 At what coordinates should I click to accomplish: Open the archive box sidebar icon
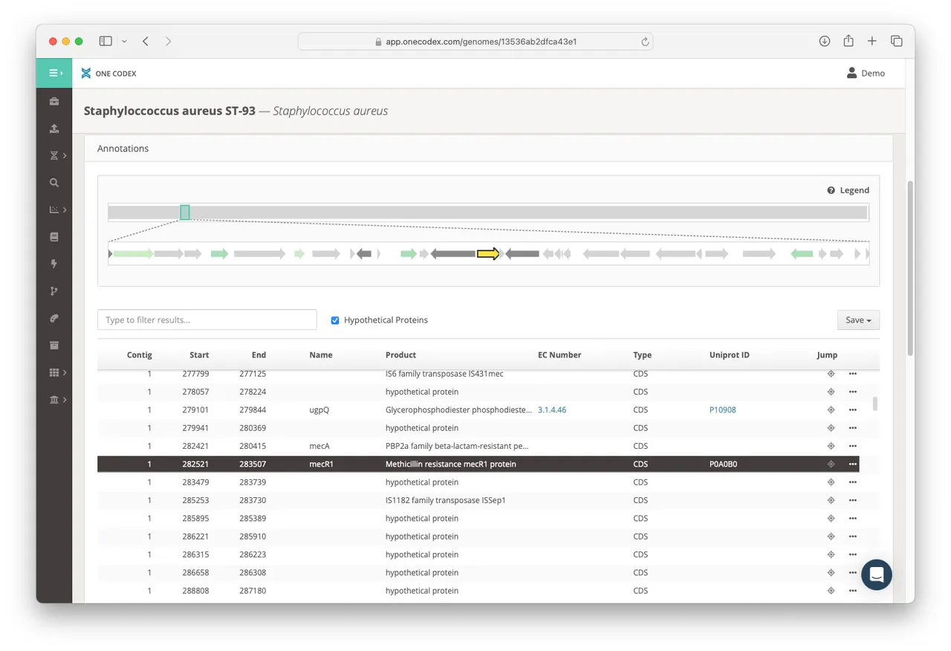pyautogui.click(x=54, y=346)
